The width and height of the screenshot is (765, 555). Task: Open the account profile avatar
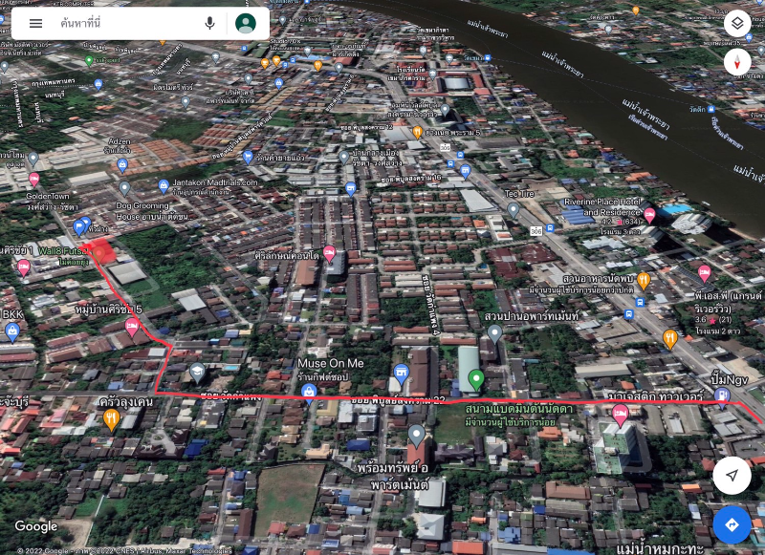click(246, 23)
